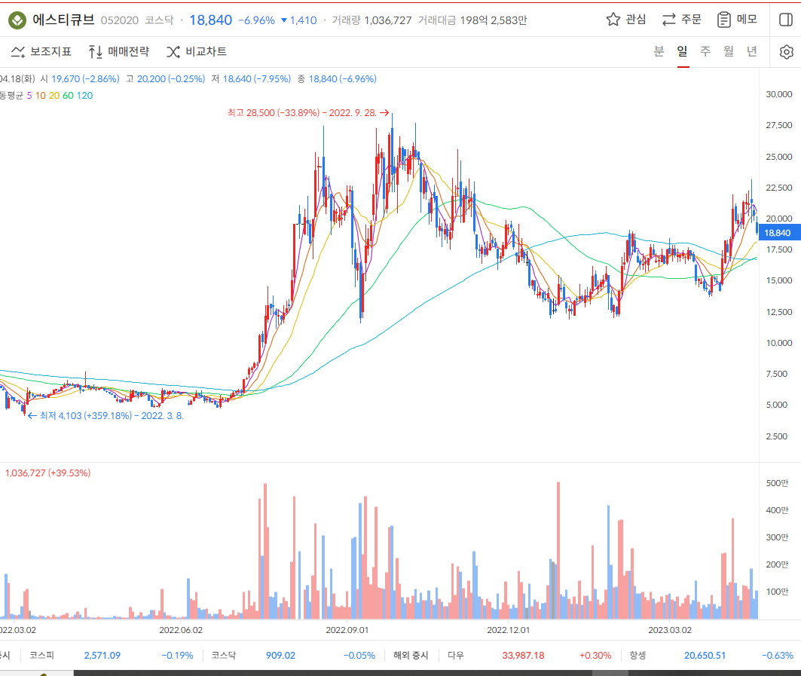Open 주문 order panel
801x676 pixels.
(681, 20)
